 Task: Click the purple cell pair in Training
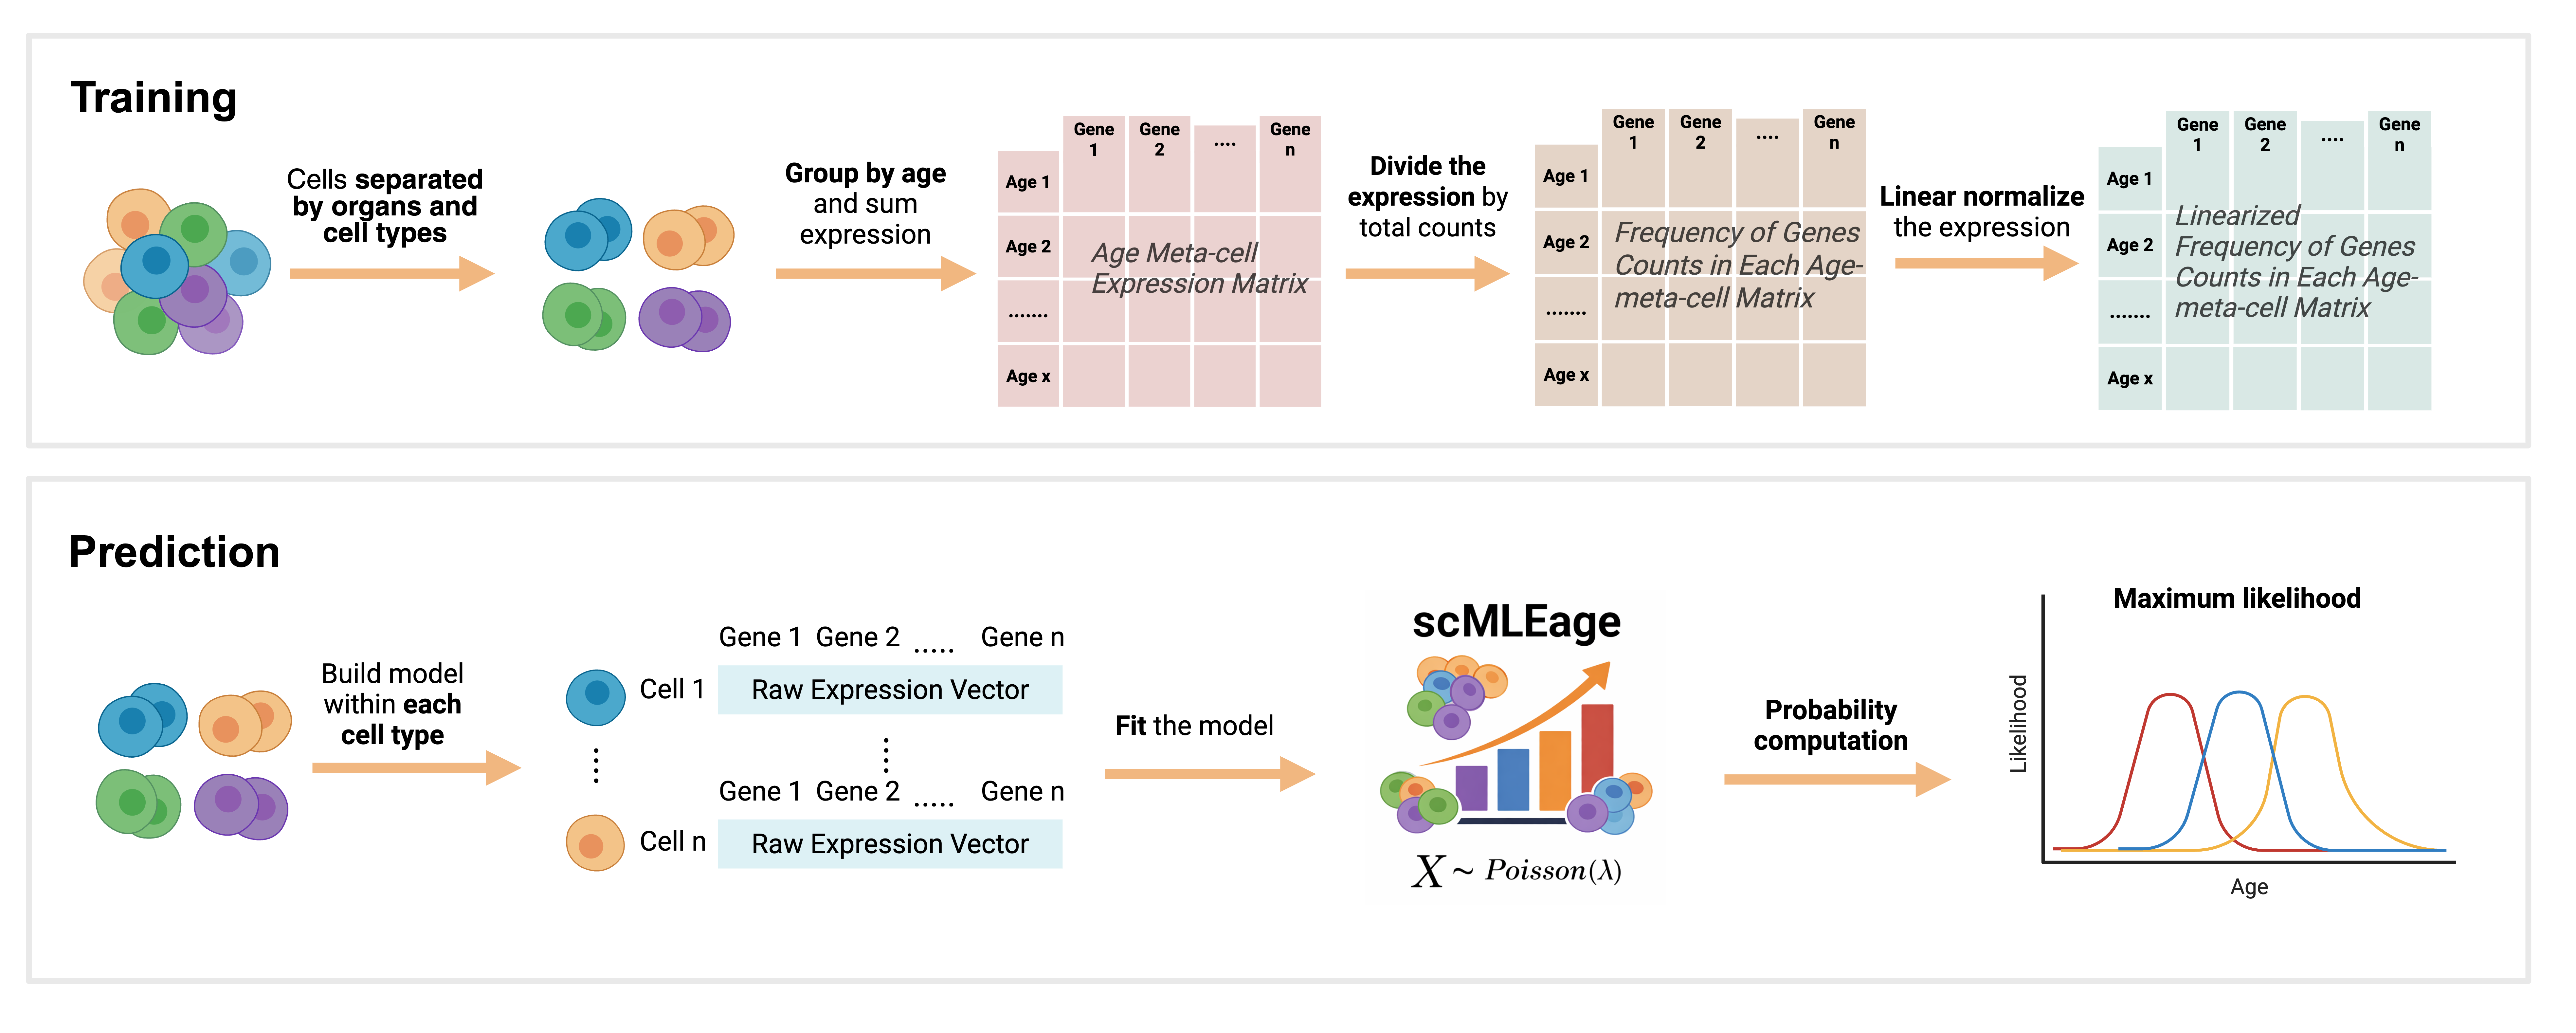[x=685, y=319]
